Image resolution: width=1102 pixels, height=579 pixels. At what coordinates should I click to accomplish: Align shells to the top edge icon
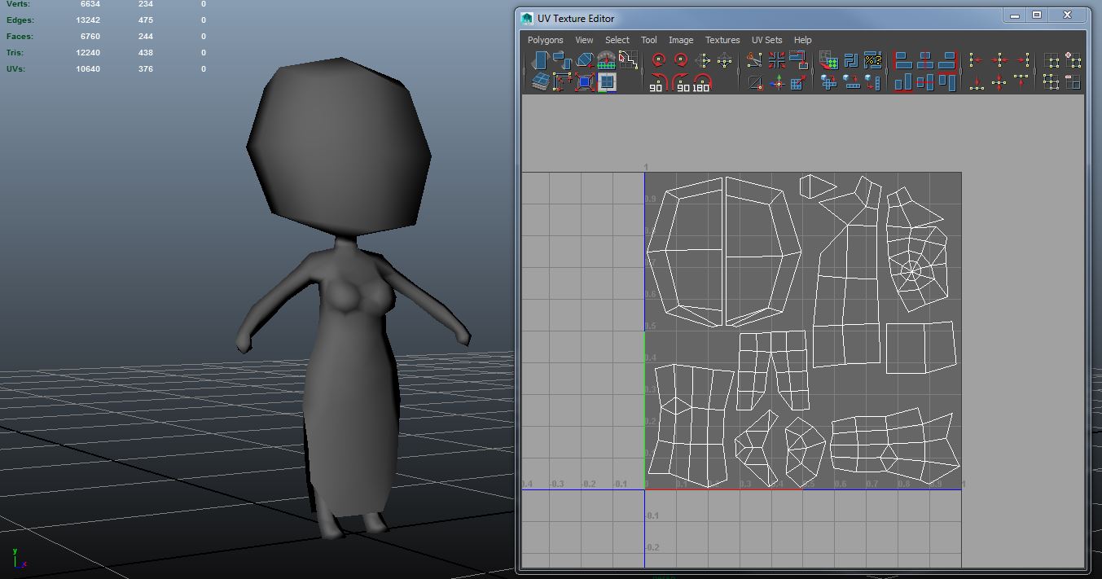[946, 82]
